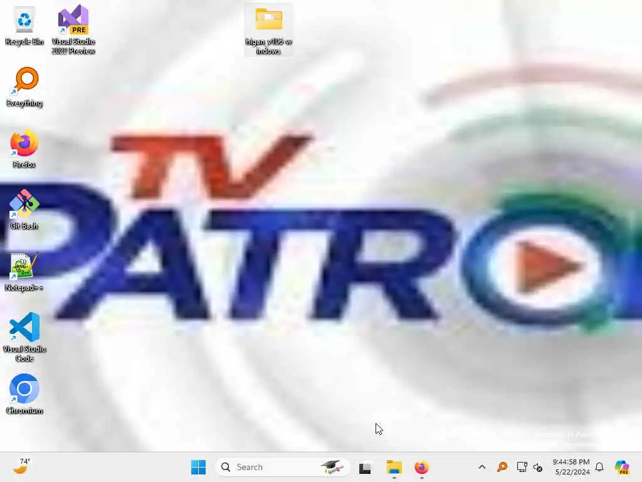The width and height of the screenshot is (642, 482).
Task: Open Visual Studio Code desktop shortcut
Action: 24,337
